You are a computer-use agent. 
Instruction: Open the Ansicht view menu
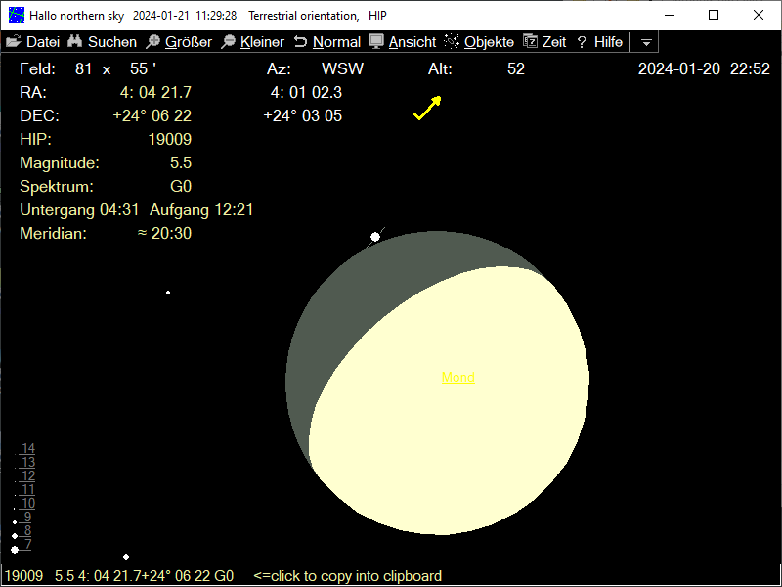point(403,42)
